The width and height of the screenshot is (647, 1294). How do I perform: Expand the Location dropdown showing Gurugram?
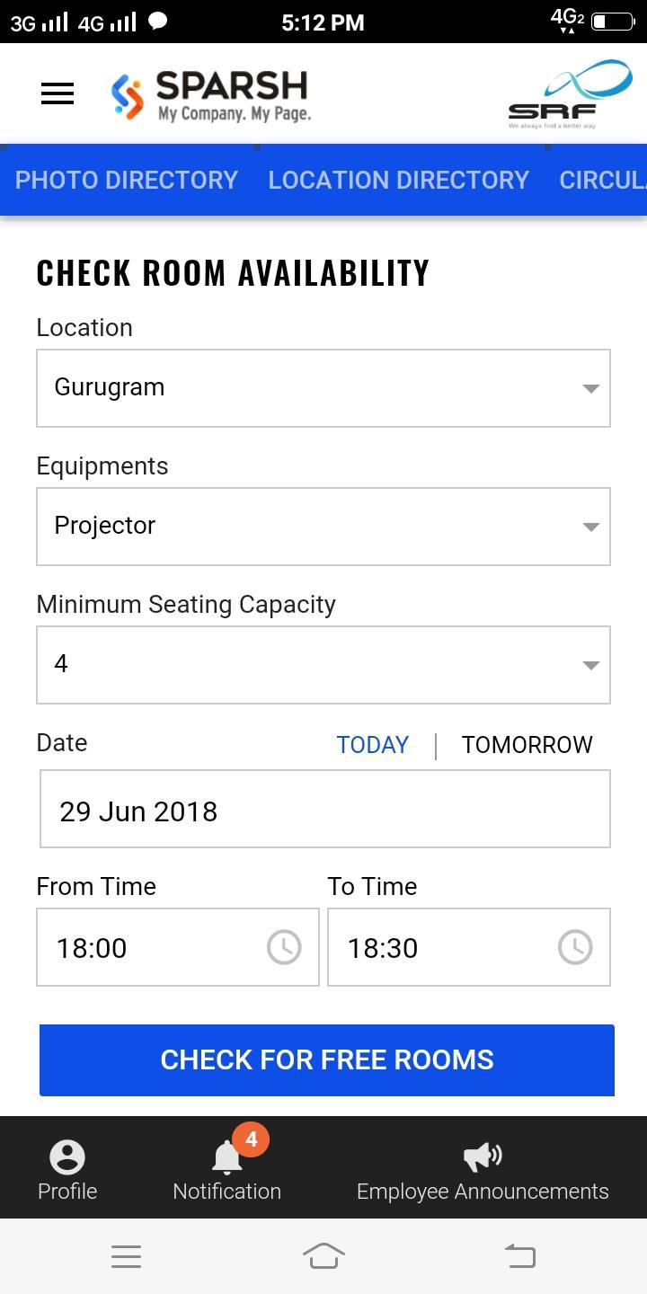pos(323,388)
